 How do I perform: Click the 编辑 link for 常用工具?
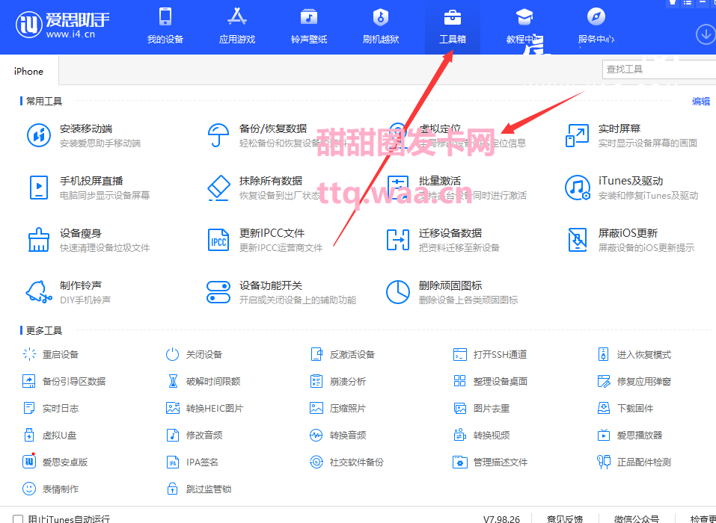[x=701, y=101]
